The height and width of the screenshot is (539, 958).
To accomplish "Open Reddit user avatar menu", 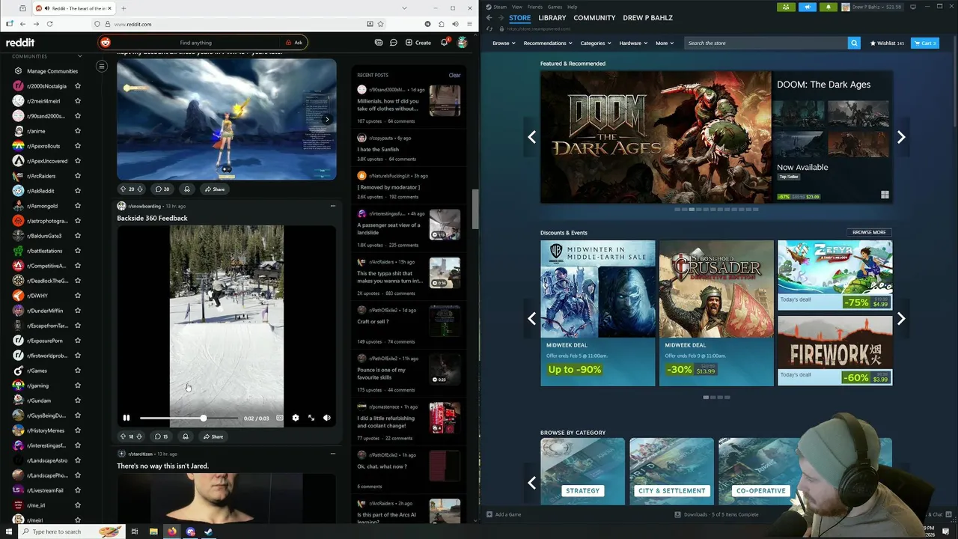I will (x=463, y=43).
